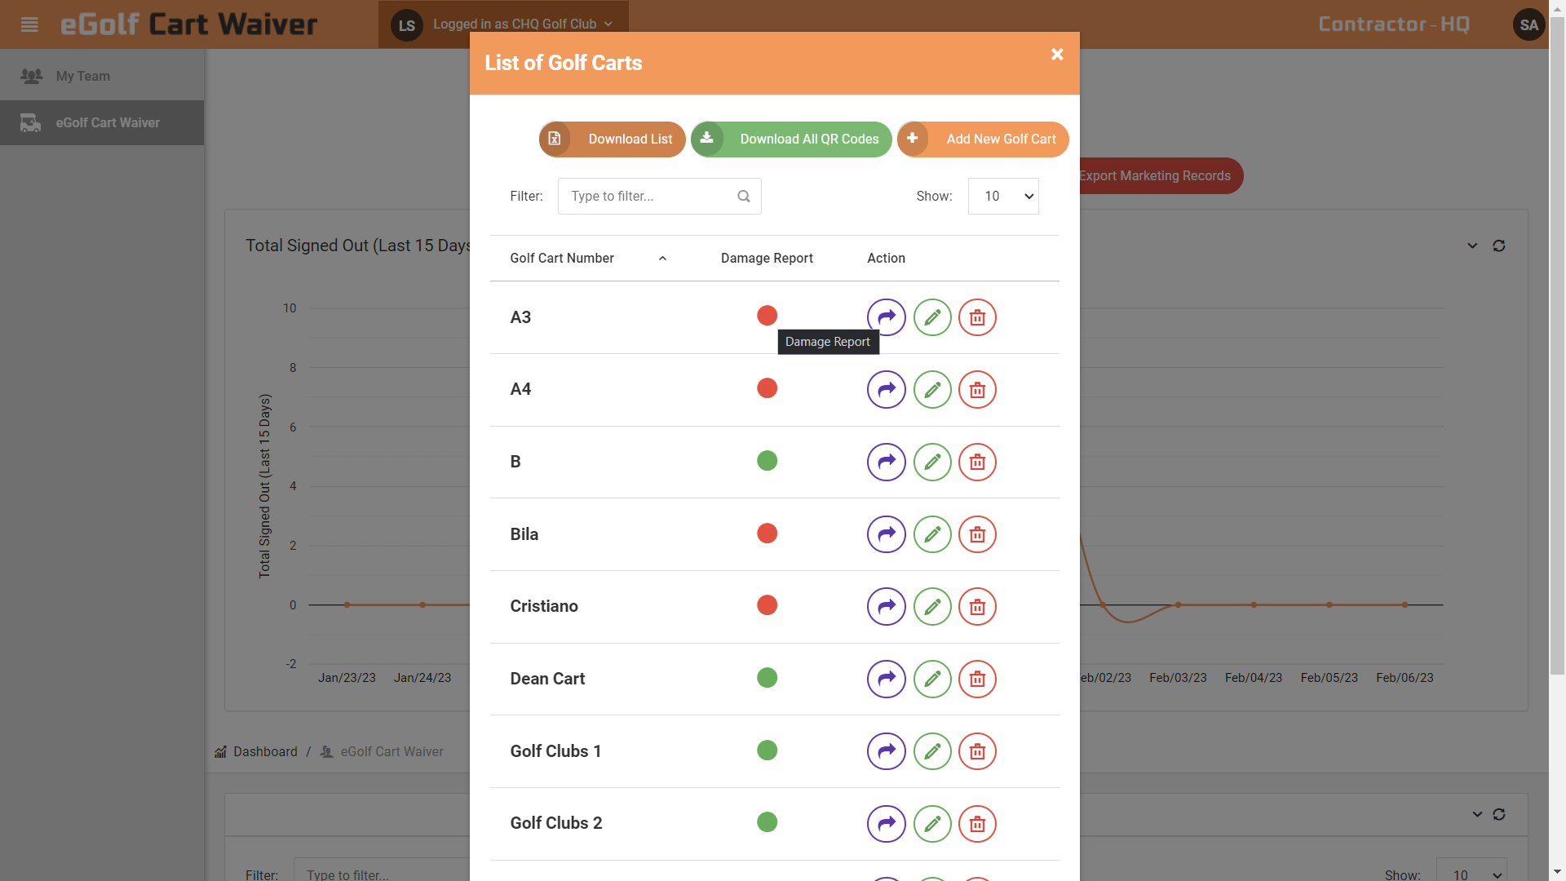Screen dimensions: 1566x881
Task: Click the share arrow icon for cart A3
Action: point(886,317)
